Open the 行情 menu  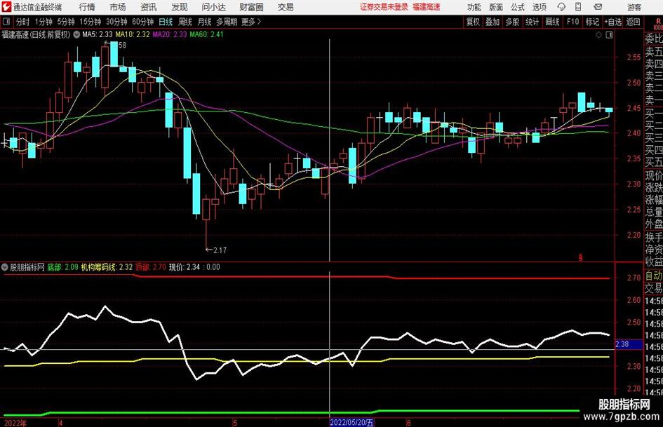87,7
